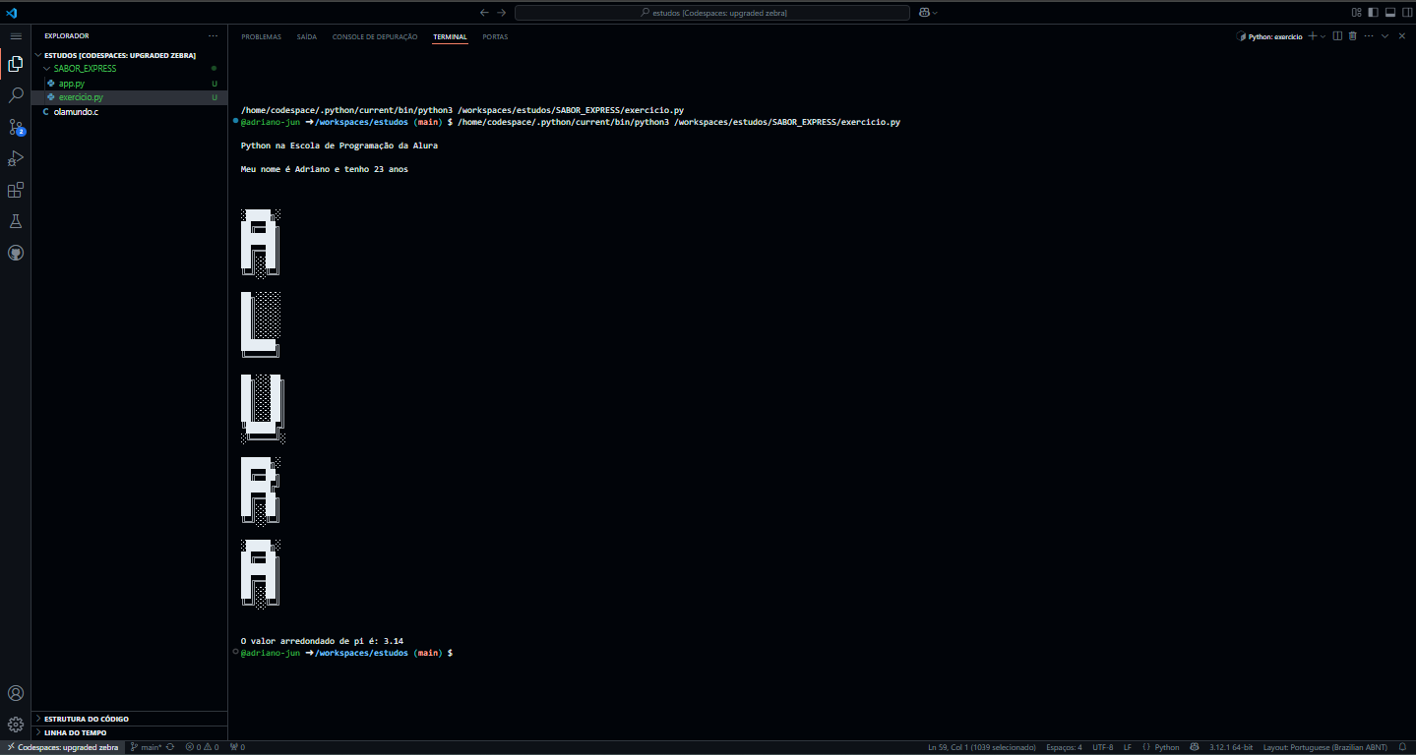Open Manage gear settings icon
Viewport: 1416px width, 755px height.
coord(15,726)
